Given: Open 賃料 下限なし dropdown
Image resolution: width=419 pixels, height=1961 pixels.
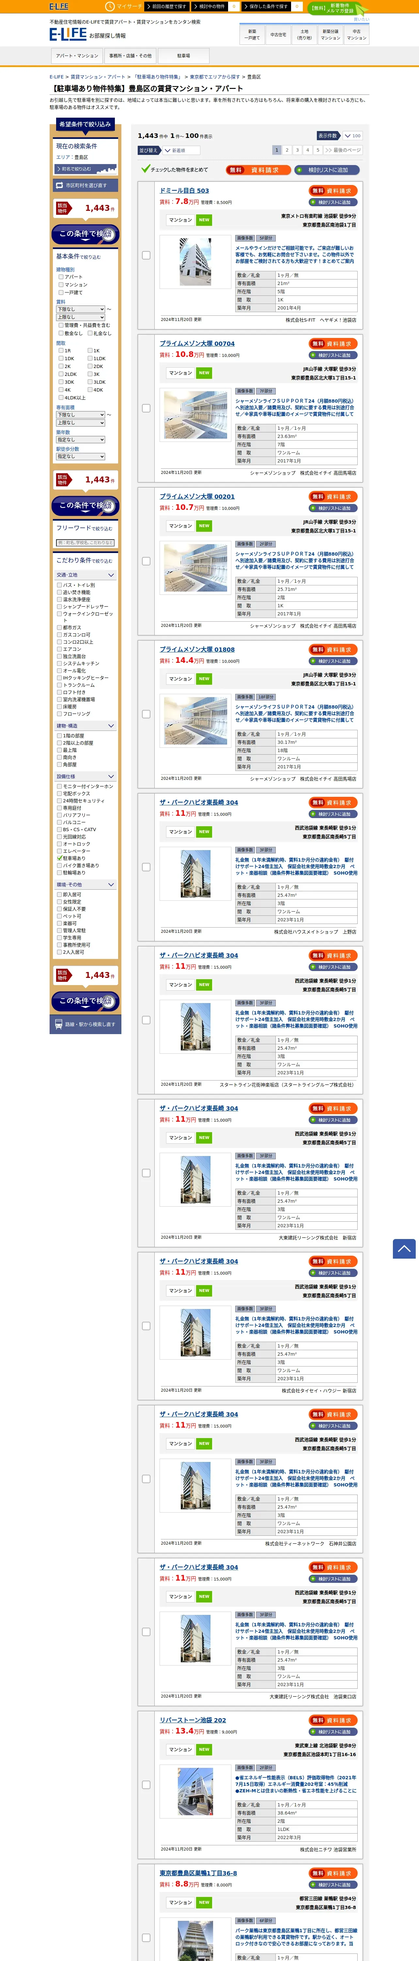Looking at the screenshot, I should [x=81, y=309].
